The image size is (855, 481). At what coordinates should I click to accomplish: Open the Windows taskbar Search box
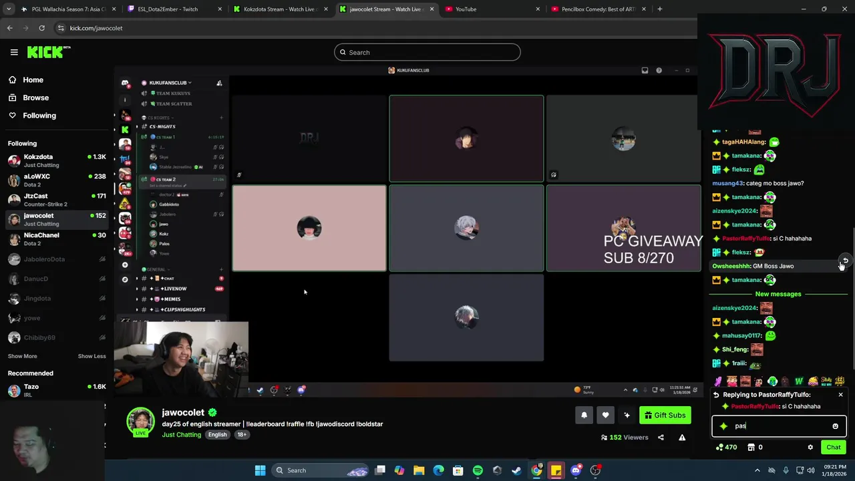tap(319, 470)
